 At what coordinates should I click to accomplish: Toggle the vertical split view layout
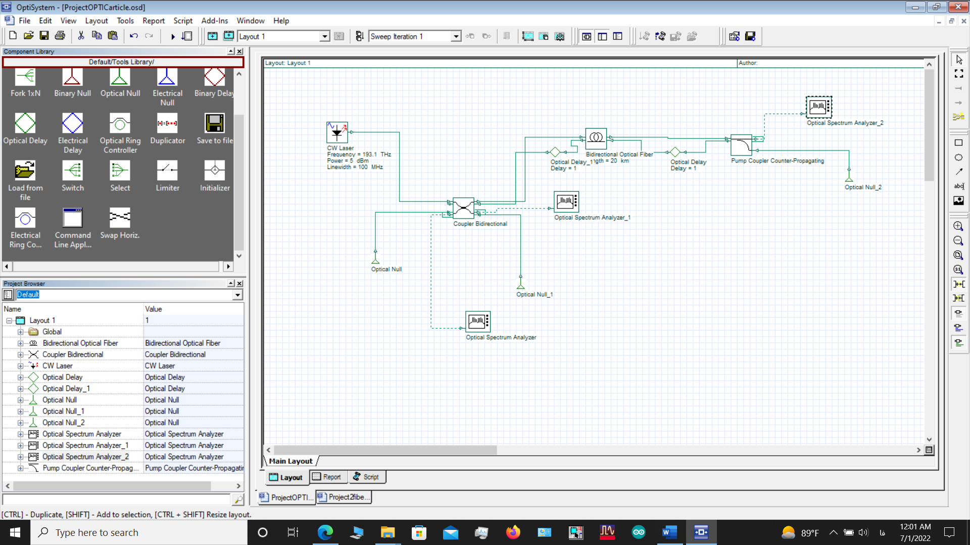tap(602, 36)
